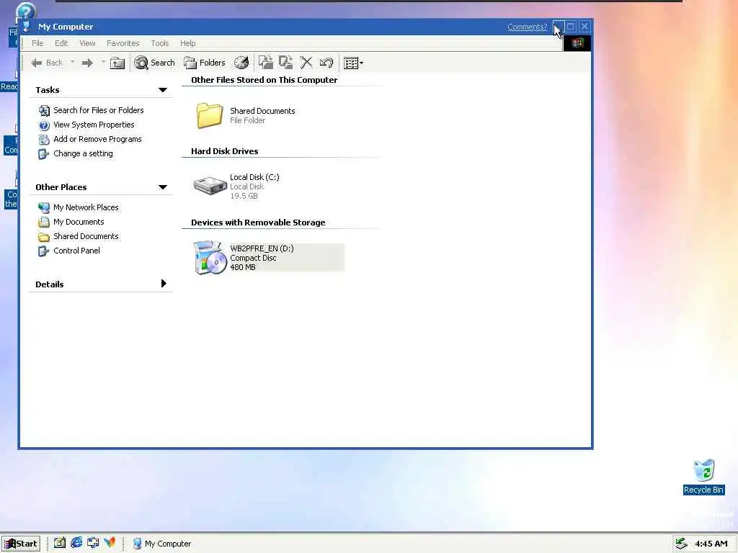The image size is (738, 553).
Task: Click the Move To toolbar icon
Action: pyautogui.click(x=266, y=63)
